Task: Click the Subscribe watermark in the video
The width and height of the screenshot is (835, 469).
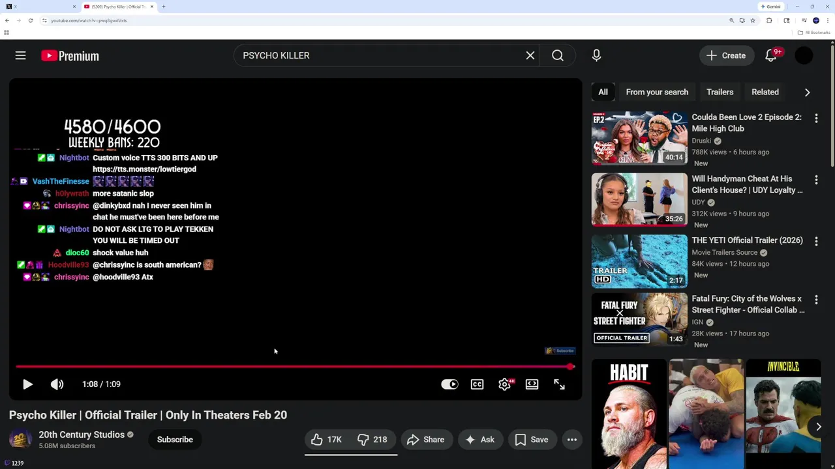Action: (560, 350)
